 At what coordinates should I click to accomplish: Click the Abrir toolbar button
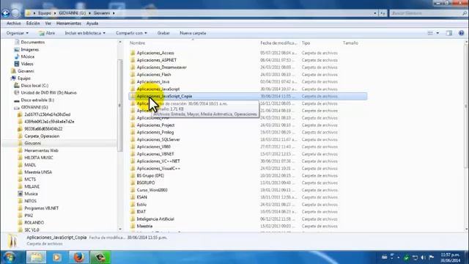[x=47, y=33]
